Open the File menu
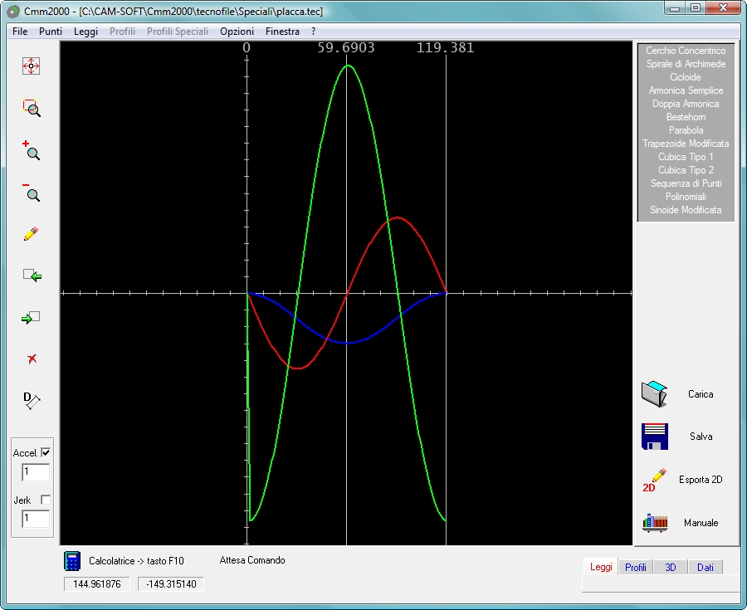The height and width of the screenshot is (610, 747). pyautogui.click(x=20, y=32)
